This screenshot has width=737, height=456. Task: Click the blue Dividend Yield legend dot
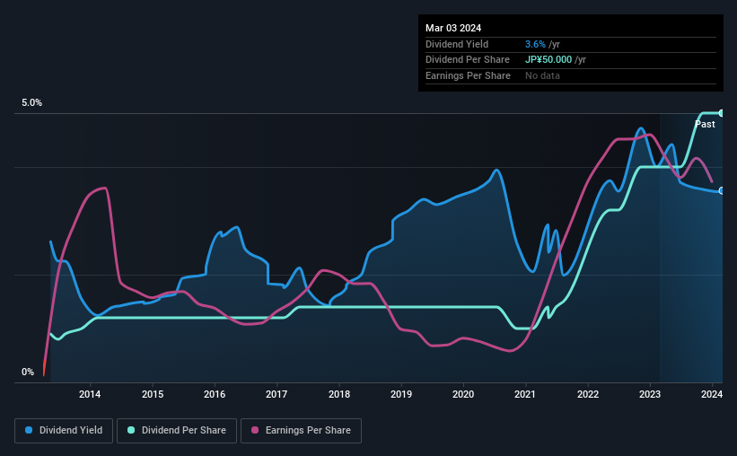29,430
